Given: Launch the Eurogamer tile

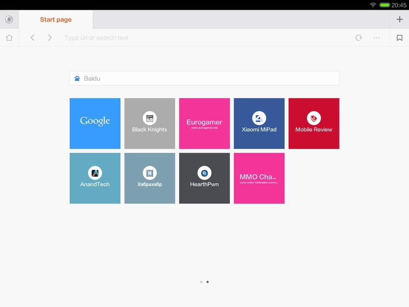Looking at the screenshot, I should (x=204, y=124).
